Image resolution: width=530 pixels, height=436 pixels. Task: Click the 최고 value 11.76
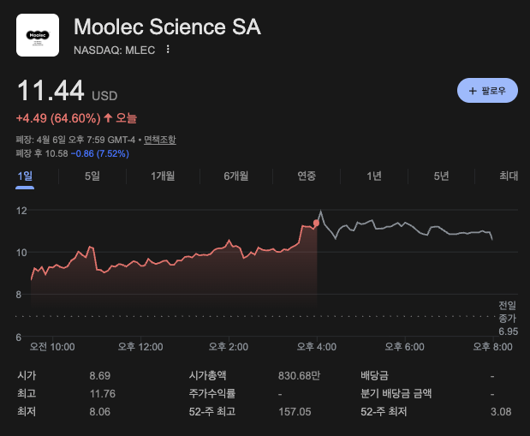(x=103, y=394)
